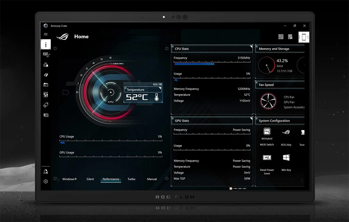Click gear icon left of Windows® mode
The image size is (349, 222).
pyautogui.click(x=55, y=178)
